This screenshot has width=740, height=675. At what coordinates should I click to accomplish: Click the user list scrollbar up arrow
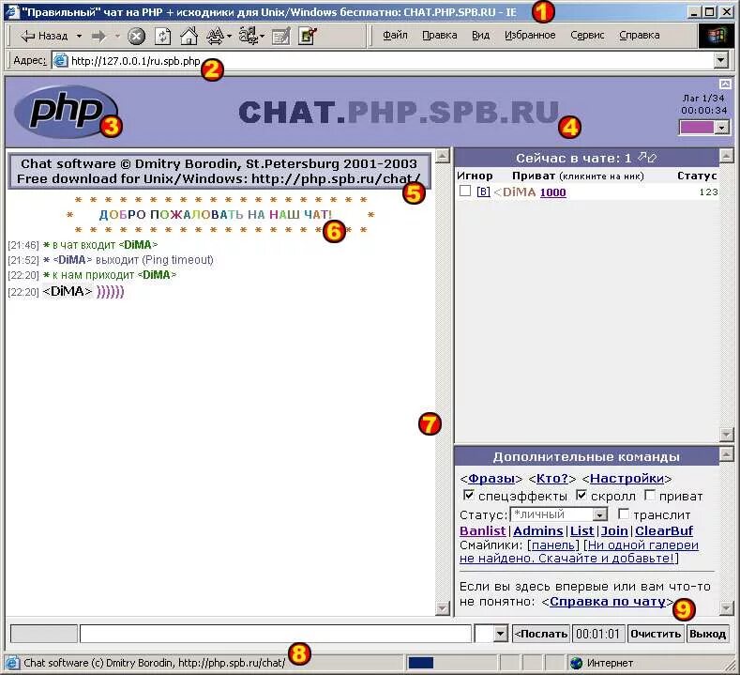(x=726, y=156)
